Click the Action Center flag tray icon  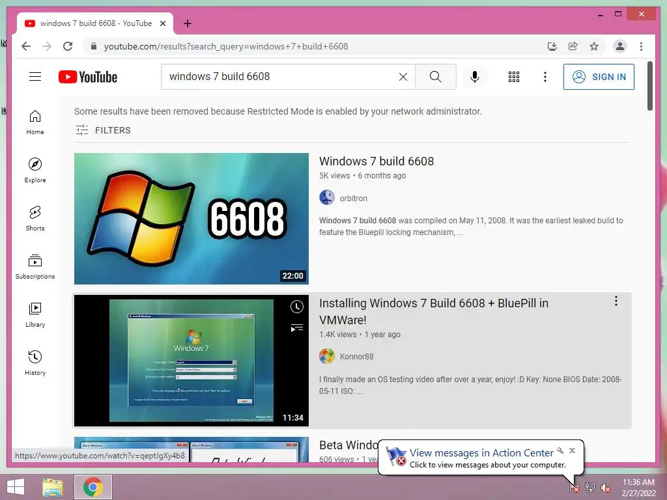pos(575,487)
